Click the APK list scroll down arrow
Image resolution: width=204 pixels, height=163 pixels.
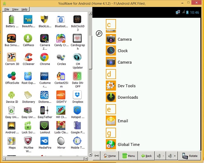coord(90,155)
